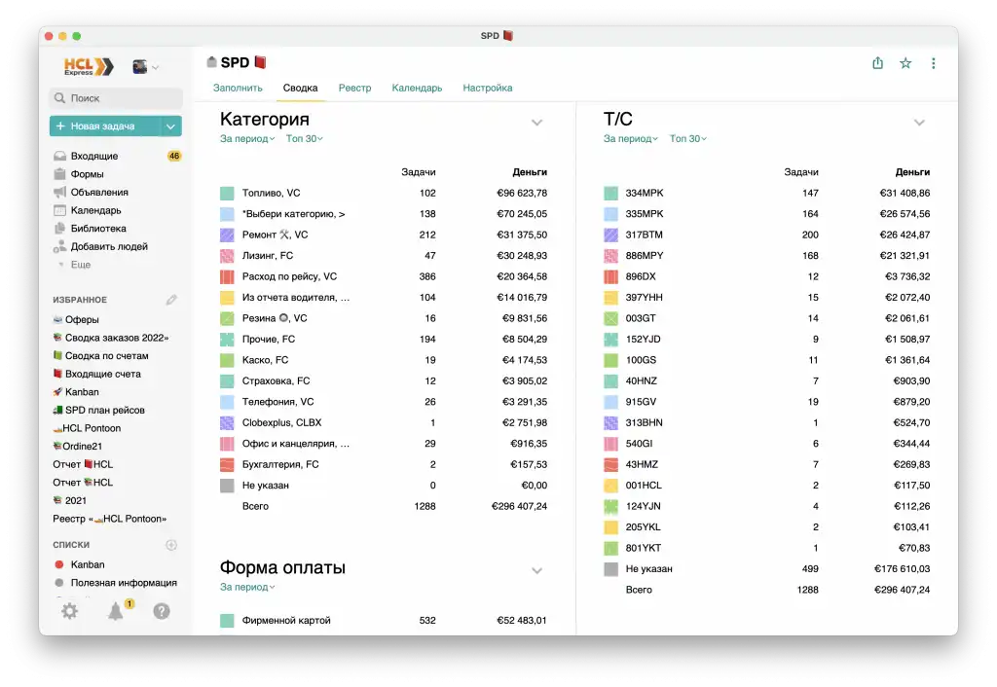Click the Топливо, VC color swatch
The image size is (997, 687).
pos(227,194)
